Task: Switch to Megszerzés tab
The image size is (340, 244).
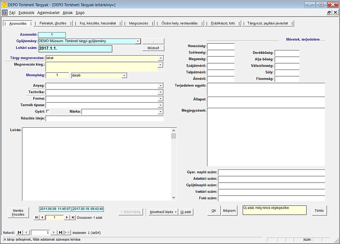Action: point(138,23)
